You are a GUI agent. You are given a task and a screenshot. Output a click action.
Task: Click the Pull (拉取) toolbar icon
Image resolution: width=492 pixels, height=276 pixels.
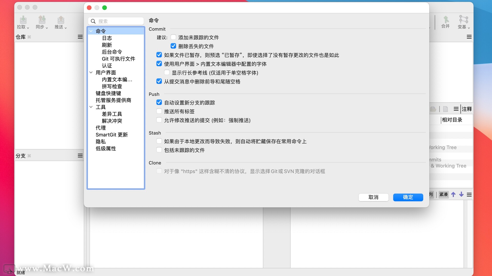click(x=23, y=20)
